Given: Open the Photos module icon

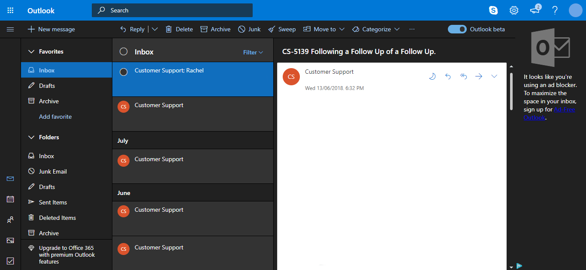Looking at the screenshot, I should tap(10, 240).
